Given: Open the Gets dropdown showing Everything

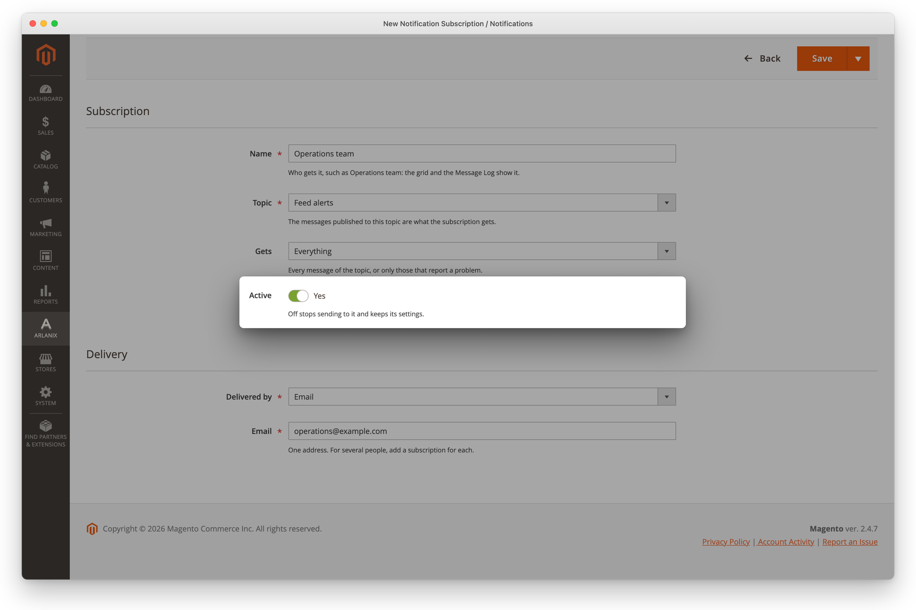Looking at the screenshot, I should click(482, 251).
